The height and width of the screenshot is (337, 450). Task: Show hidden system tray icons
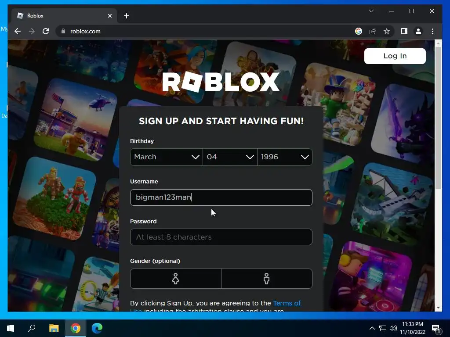372,328
